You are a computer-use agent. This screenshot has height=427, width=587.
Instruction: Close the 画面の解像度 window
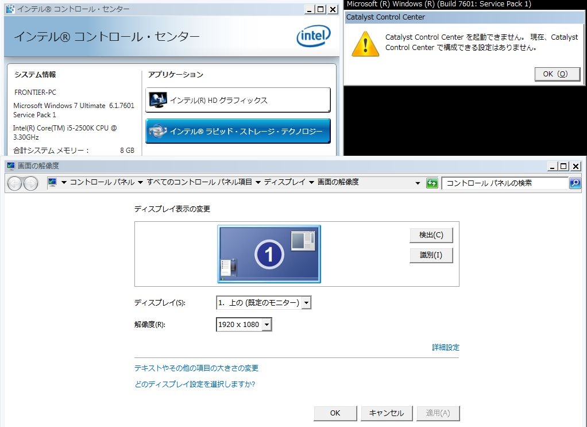576,166
